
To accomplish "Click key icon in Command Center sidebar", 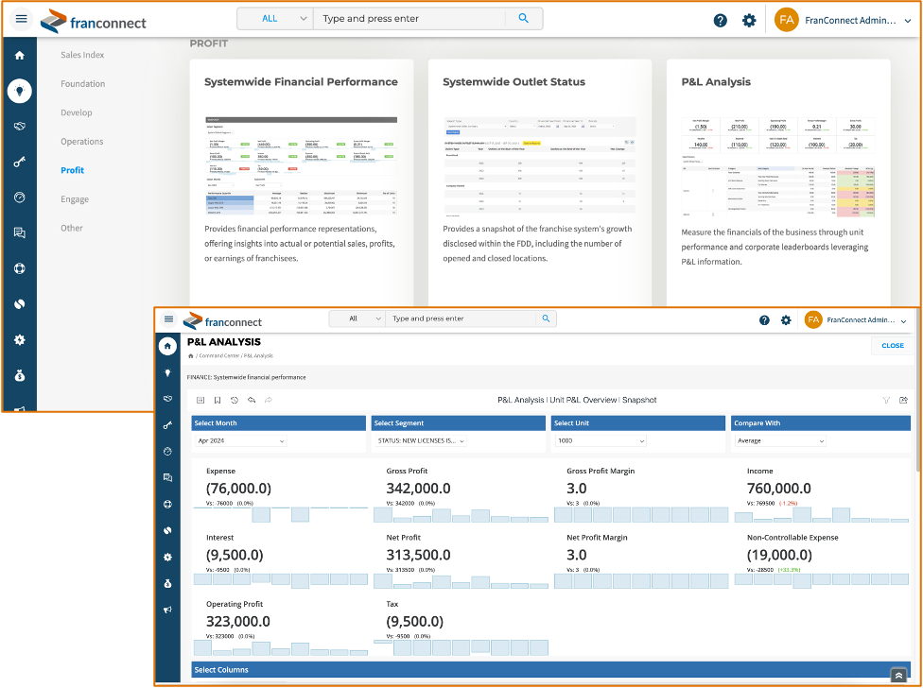I will click(20, 163).
